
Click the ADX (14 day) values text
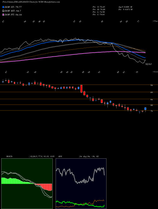pos(89,156)
